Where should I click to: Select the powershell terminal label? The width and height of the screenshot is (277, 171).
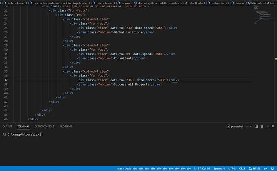tap(237, 126)
